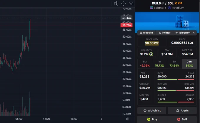
Task: Select the 6H timeframe tab
Action: tap(174, 64)
